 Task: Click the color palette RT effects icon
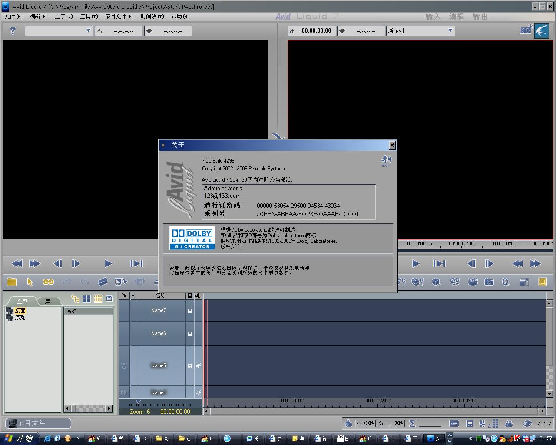pyautogui.click(x=417, y=282)
